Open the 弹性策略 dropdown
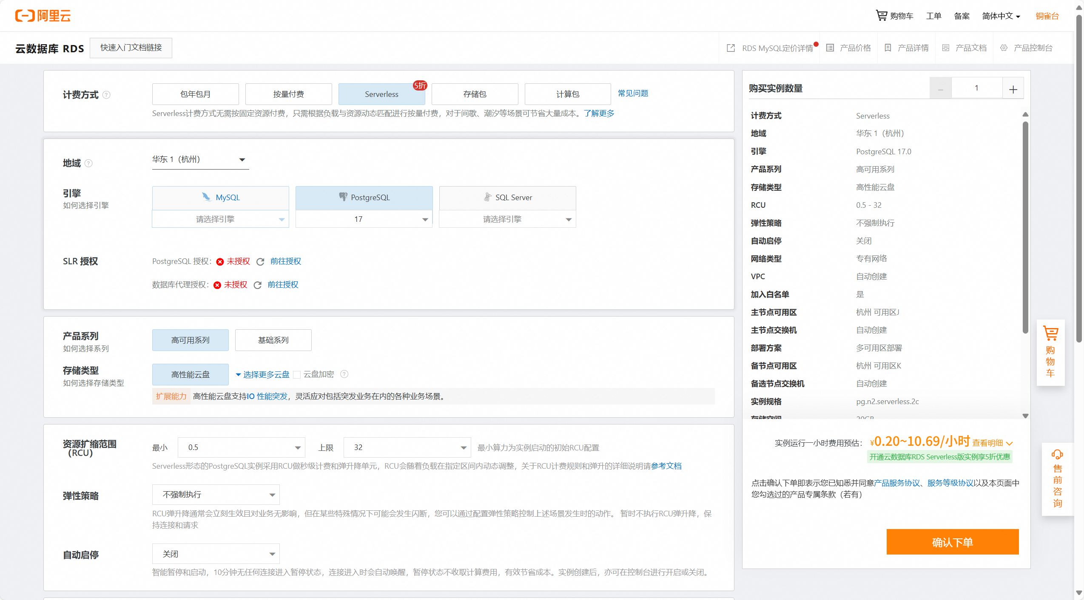This screenshot has width=1084, height=600. pos(216,495)
